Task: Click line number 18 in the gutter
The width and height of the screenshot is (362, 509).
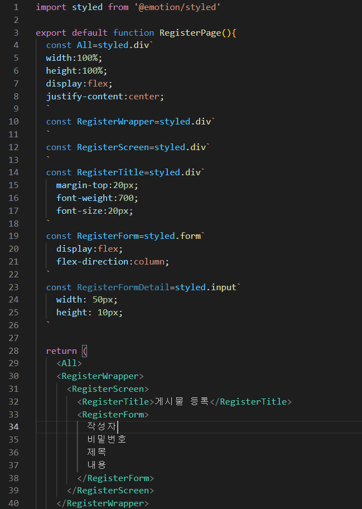Action: pyautogui.click(x=13, y=224)
